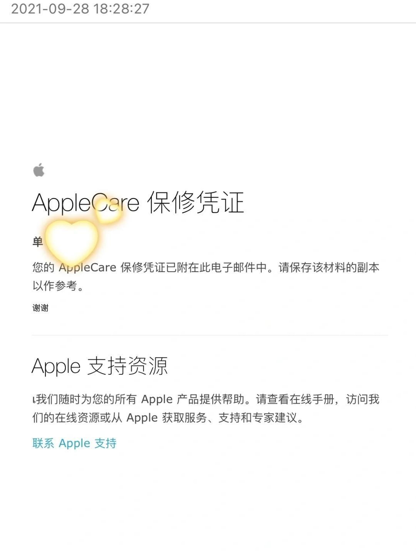
Task: Click the 谢谢 closing text
Action: pyautogui.click(x=40, y=308)
